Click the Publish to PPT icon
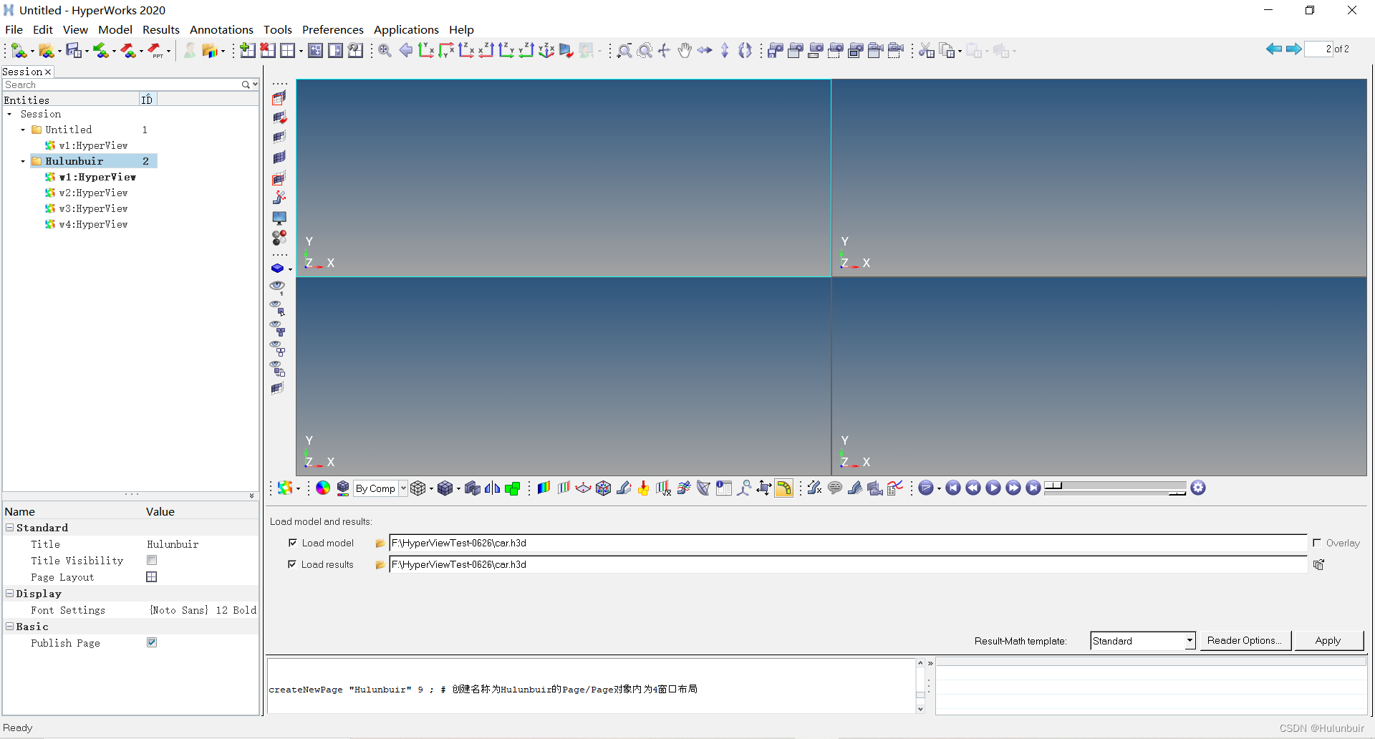 pyautogui.click(x=155, y=50)
